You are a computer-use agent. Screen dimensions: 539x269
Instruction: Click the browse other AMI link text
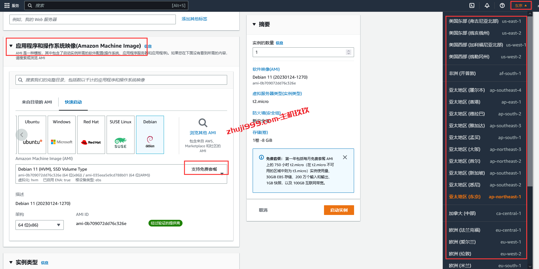[203, 133]
